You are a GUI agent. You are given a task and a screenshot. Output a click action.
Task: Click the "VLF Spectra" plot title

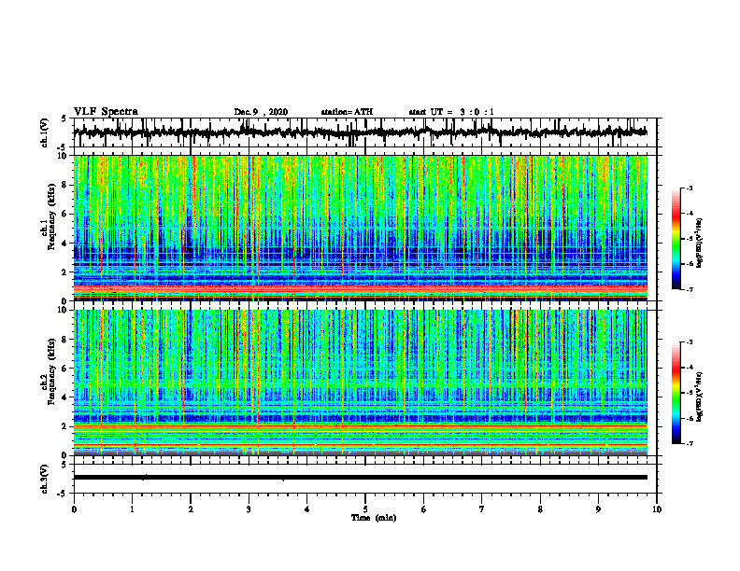coord(106,112)
